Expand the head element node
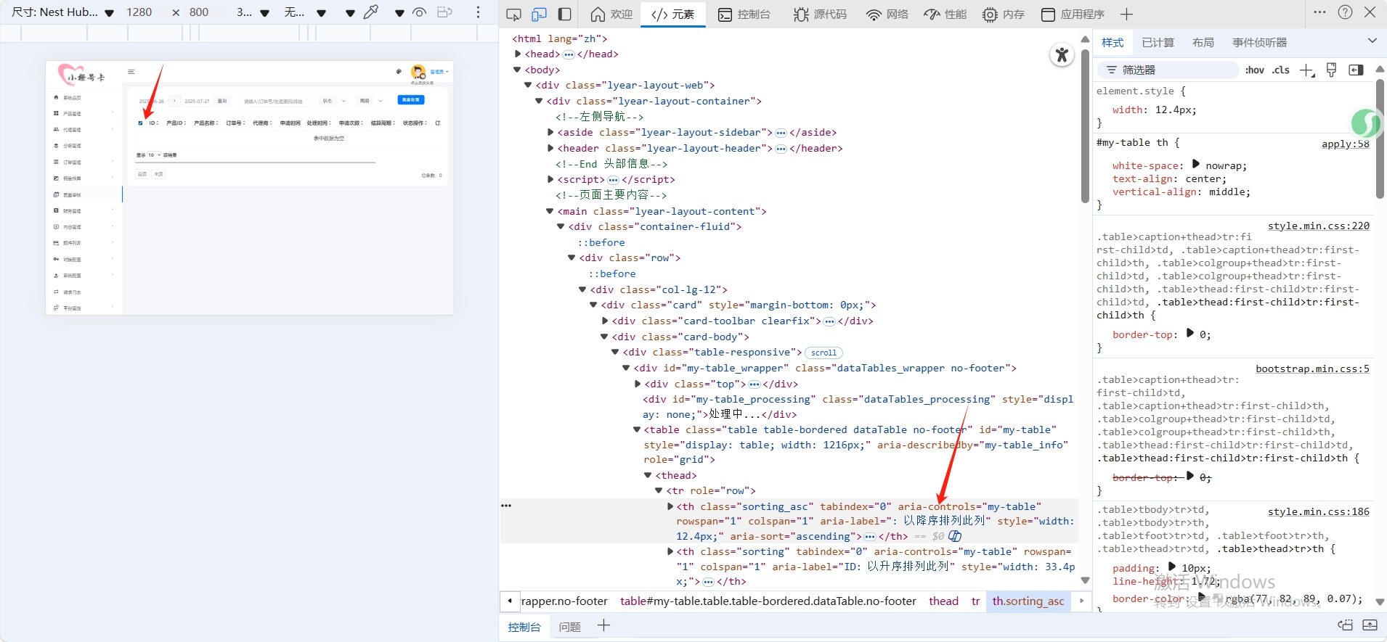The width and height of the screenshot is (1387, 642). [x=518, y=54]
